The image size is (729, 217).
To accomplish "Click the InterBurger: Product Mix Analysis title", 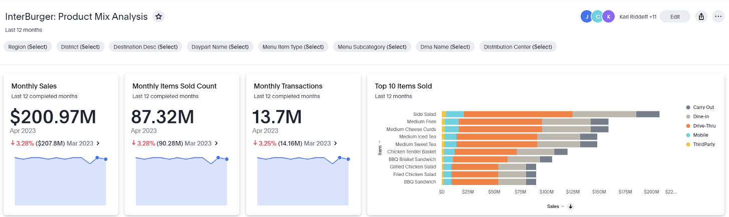I will point(76,16).
